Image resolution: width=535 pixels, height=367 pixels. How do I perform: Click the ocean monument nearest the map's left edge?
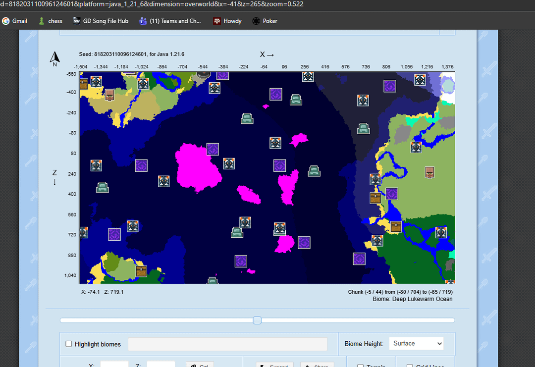[x=103, y=187]
